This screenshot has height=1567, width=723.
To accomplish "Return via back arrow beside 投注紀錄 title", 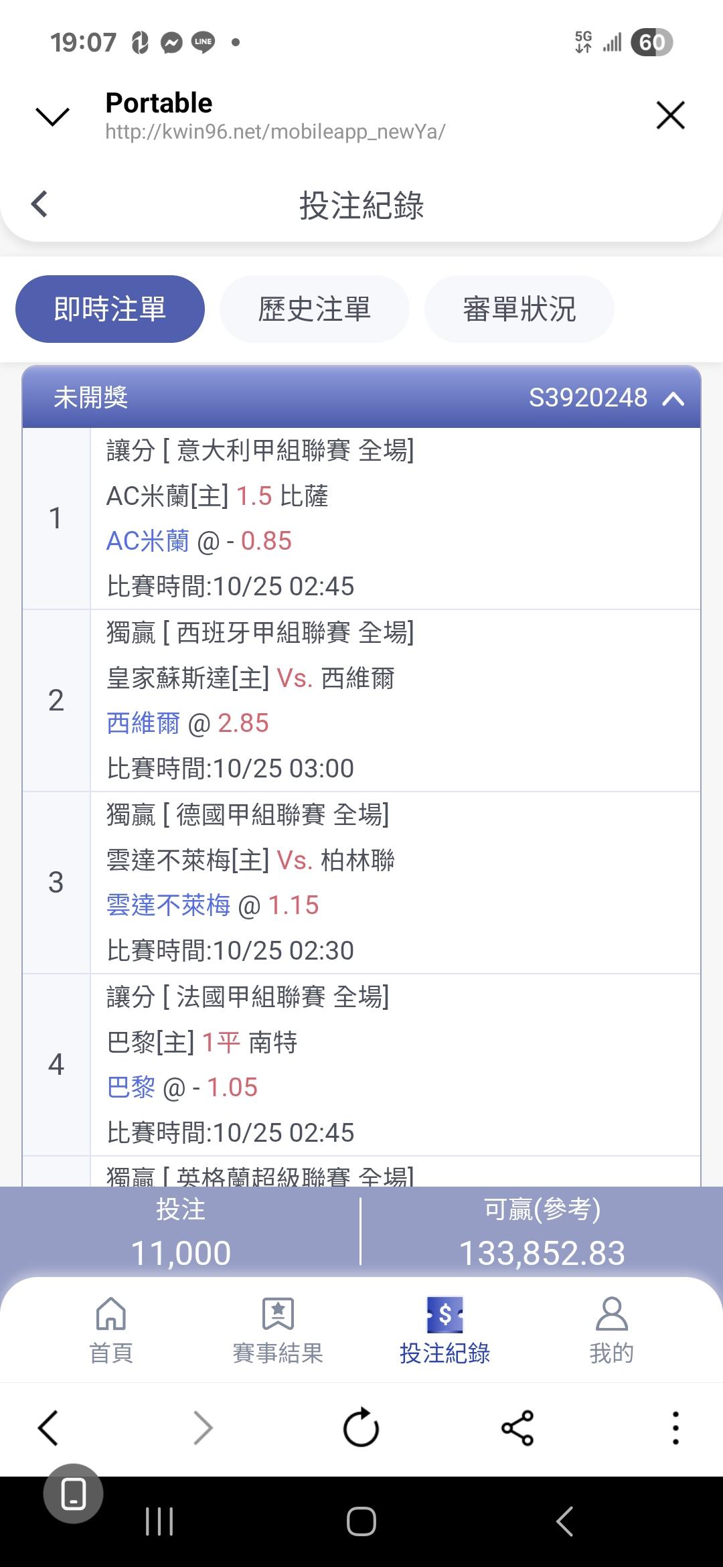I will 39,204.
